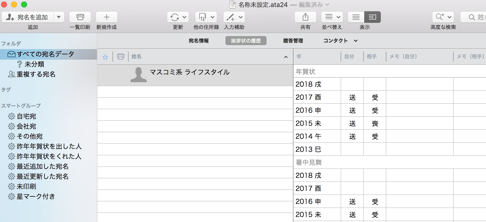Open the 宛名を追加 dropdown arrow
The width and height of the screenshot is (486, 222).
(x=59, y=17)
